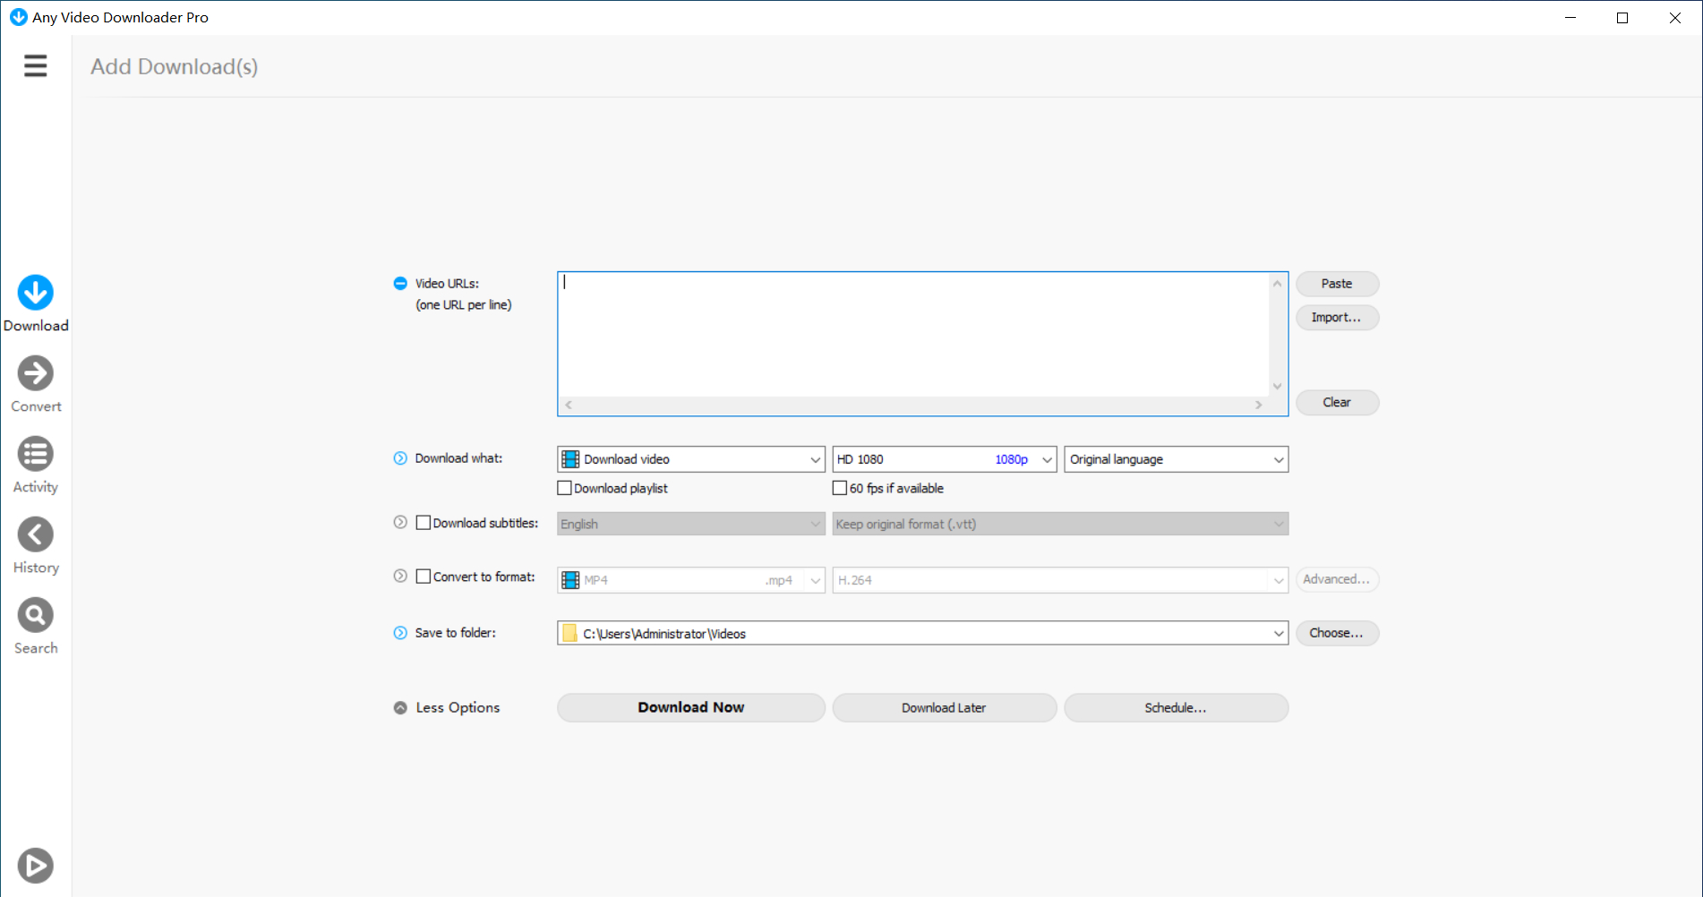Open the hamburger menu
Image resolution: width=1703 pixels, height=897 pixels.
tap(35, 66)
